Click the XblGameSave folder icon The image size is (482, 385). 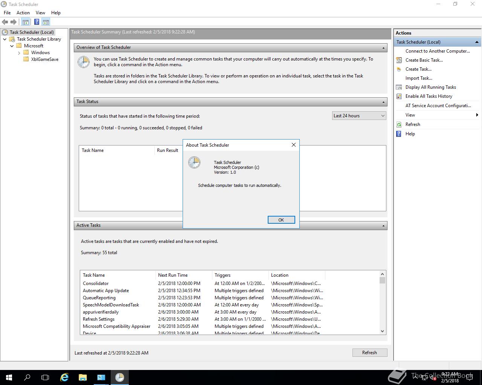click(x=26, y=59)
